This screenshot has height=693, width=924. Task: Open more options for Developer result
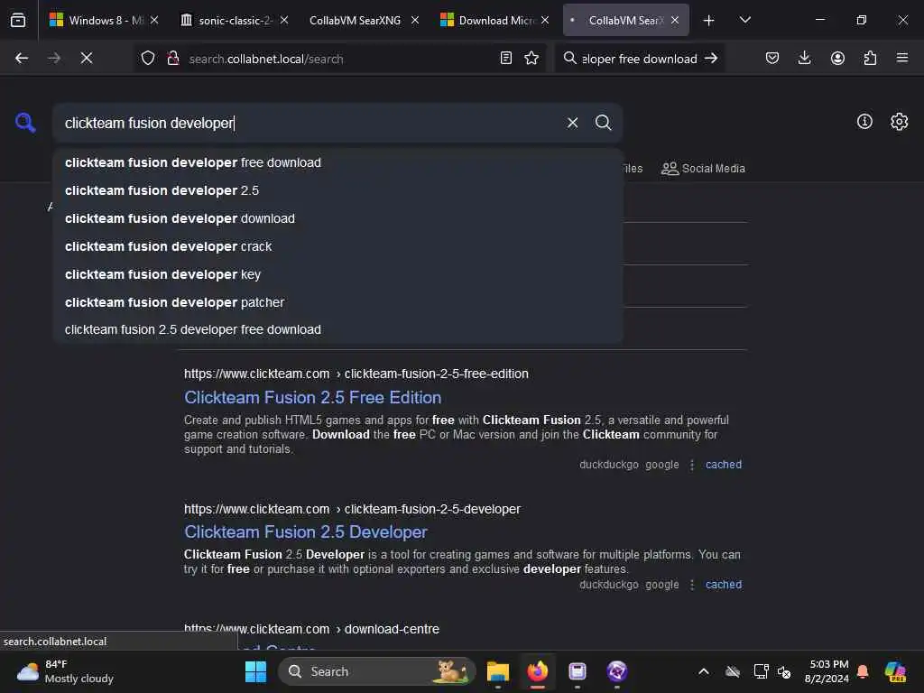692,585
